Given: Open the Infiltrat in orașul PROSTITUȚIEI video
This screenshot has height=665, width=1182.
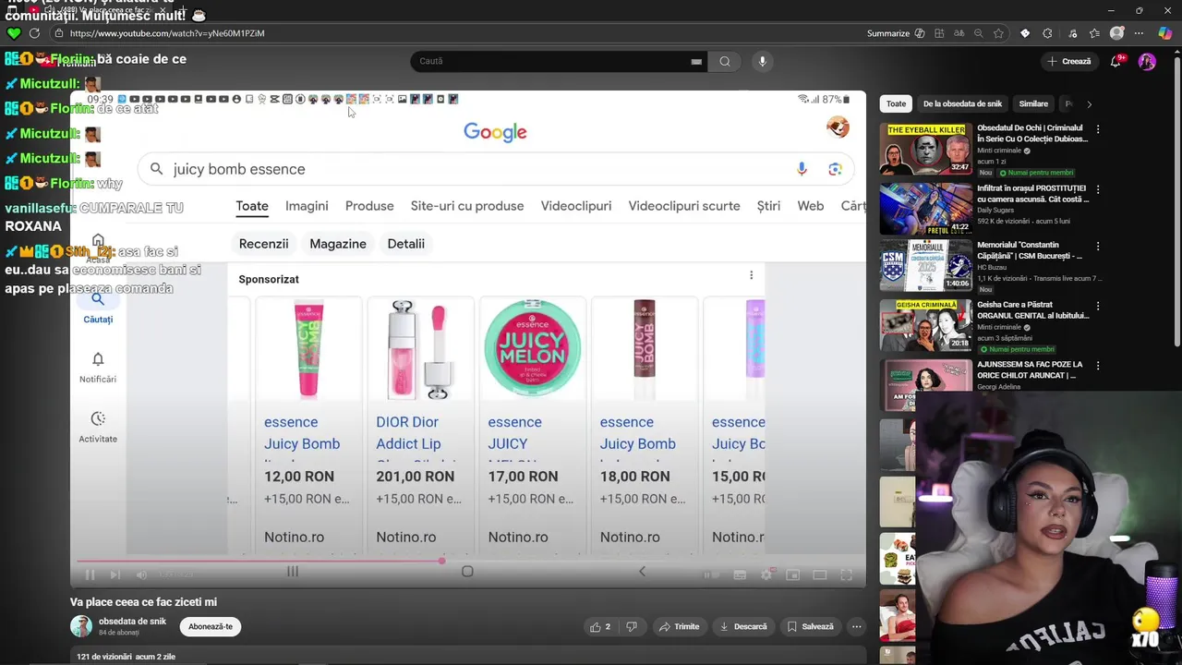Looking at the screenshot, I should click(x=925, y=208).
